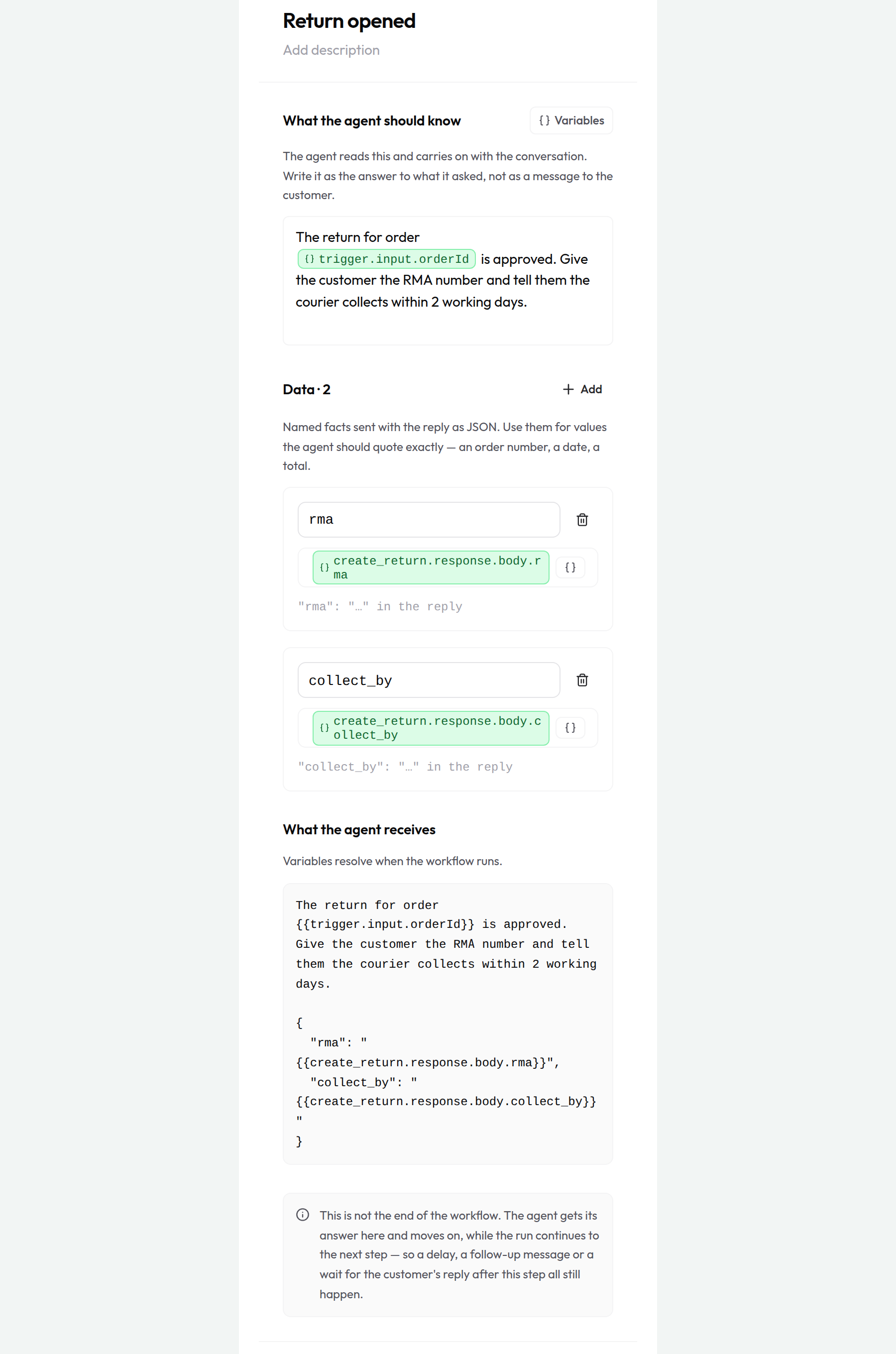Click the plus icon next to Add

[x=568, y=389]
